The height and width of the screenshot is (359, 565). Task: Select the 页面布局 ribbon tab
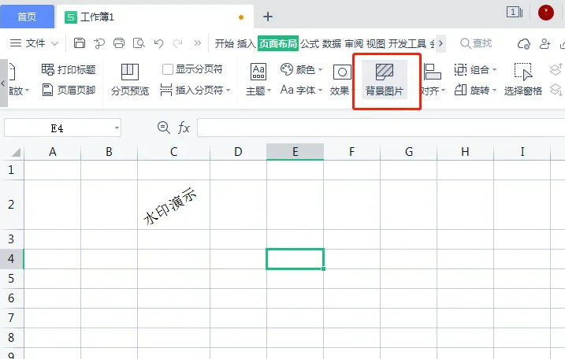(278, 43)
